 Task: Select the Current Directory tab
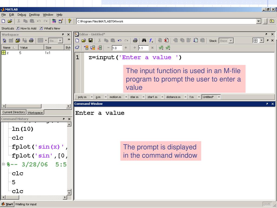pyautogui.click(x=14, y=112)
